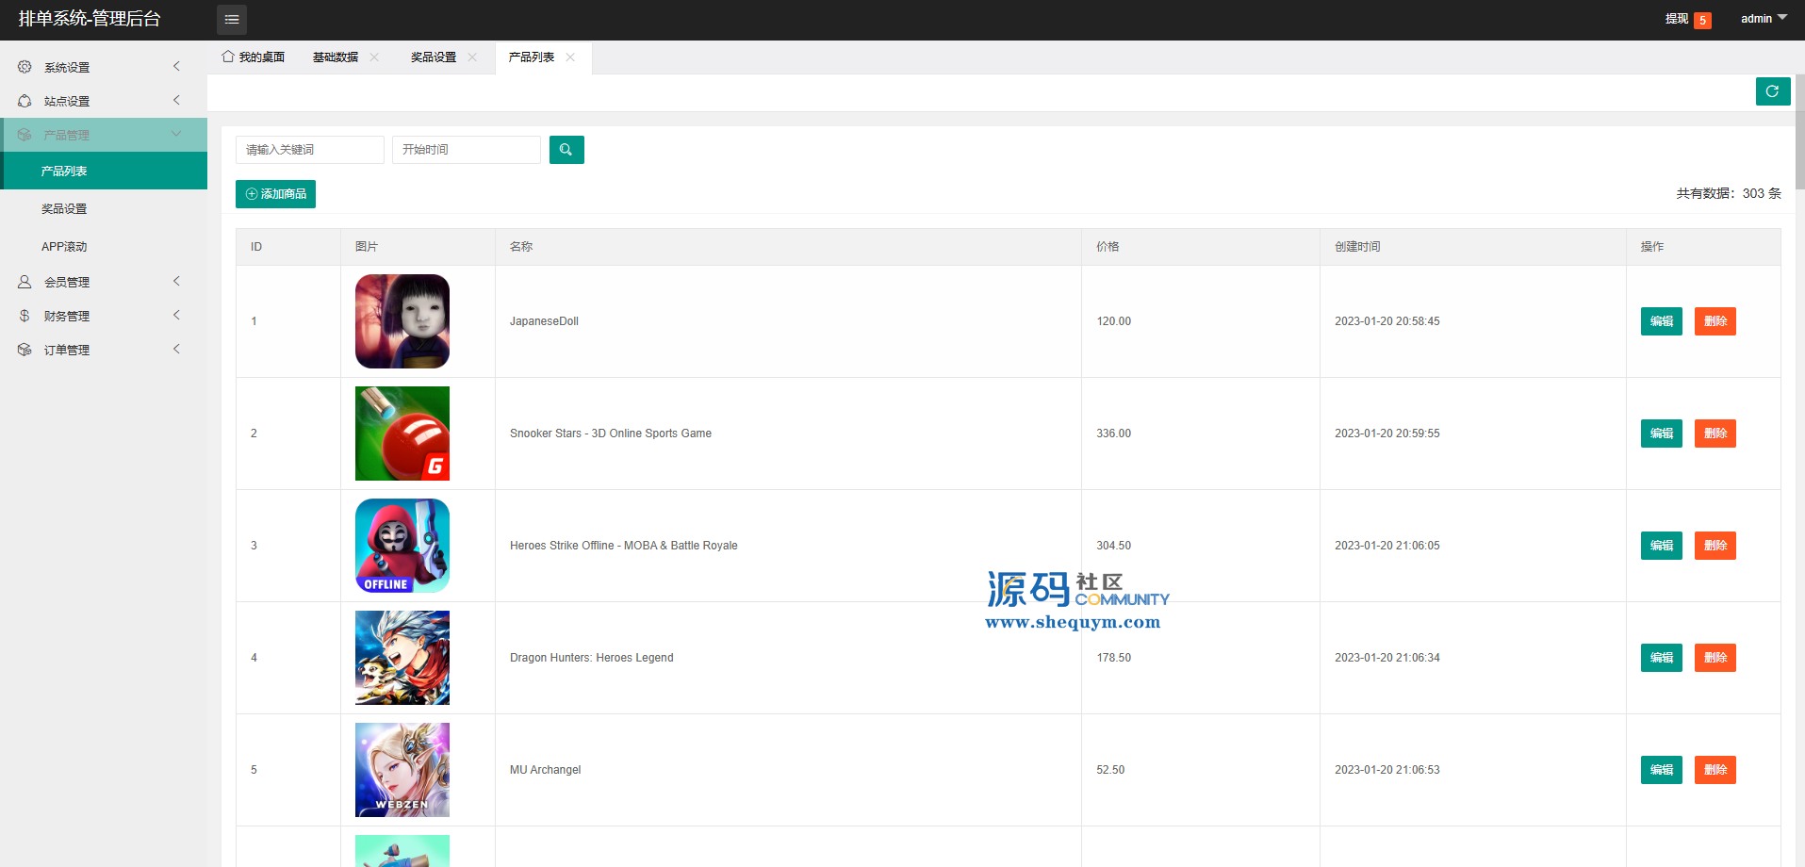Viewport: 1805px width, 867px height.
Task: Delete the MU Archangel product
Action: pyautogui.click(x=1715, y=770)
